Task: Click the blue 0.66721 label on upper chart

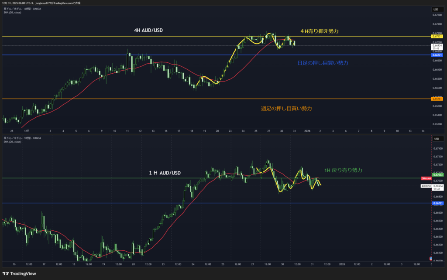Action: click(437, 55)
